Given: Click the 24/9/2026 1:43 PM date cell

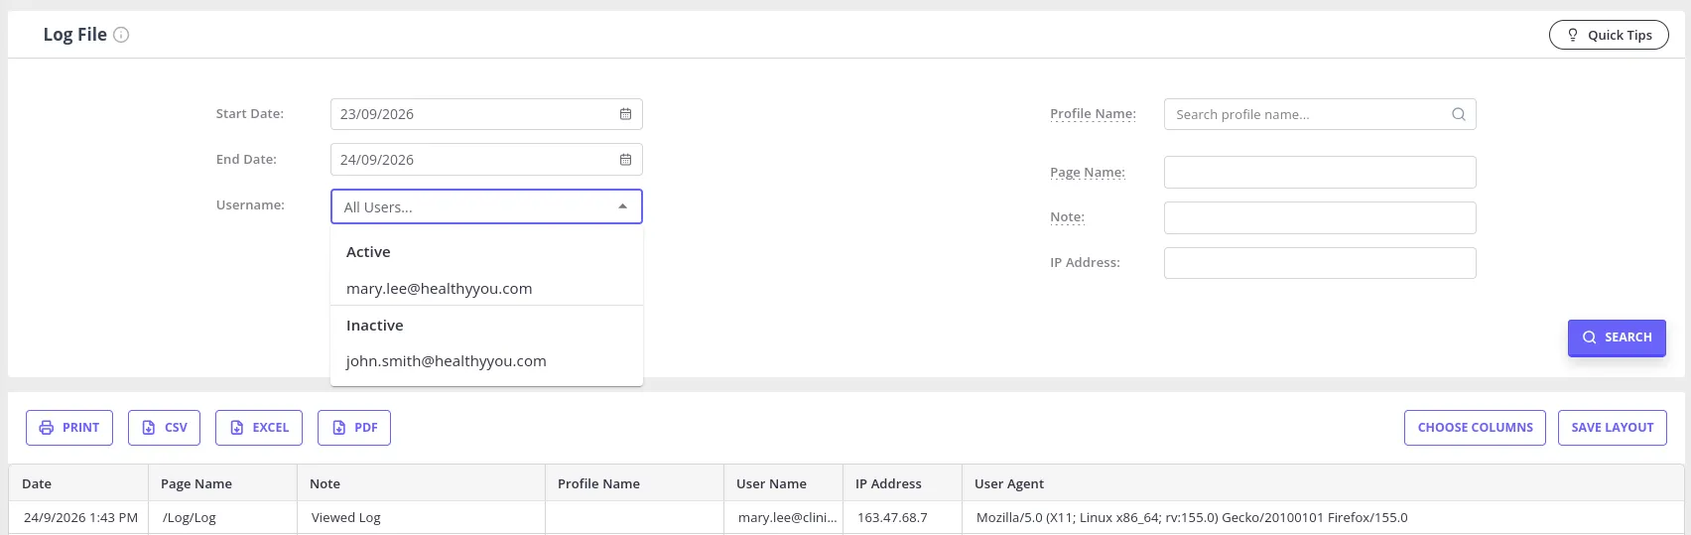Looking at the screenshot, I should click(x=78, y=517).
